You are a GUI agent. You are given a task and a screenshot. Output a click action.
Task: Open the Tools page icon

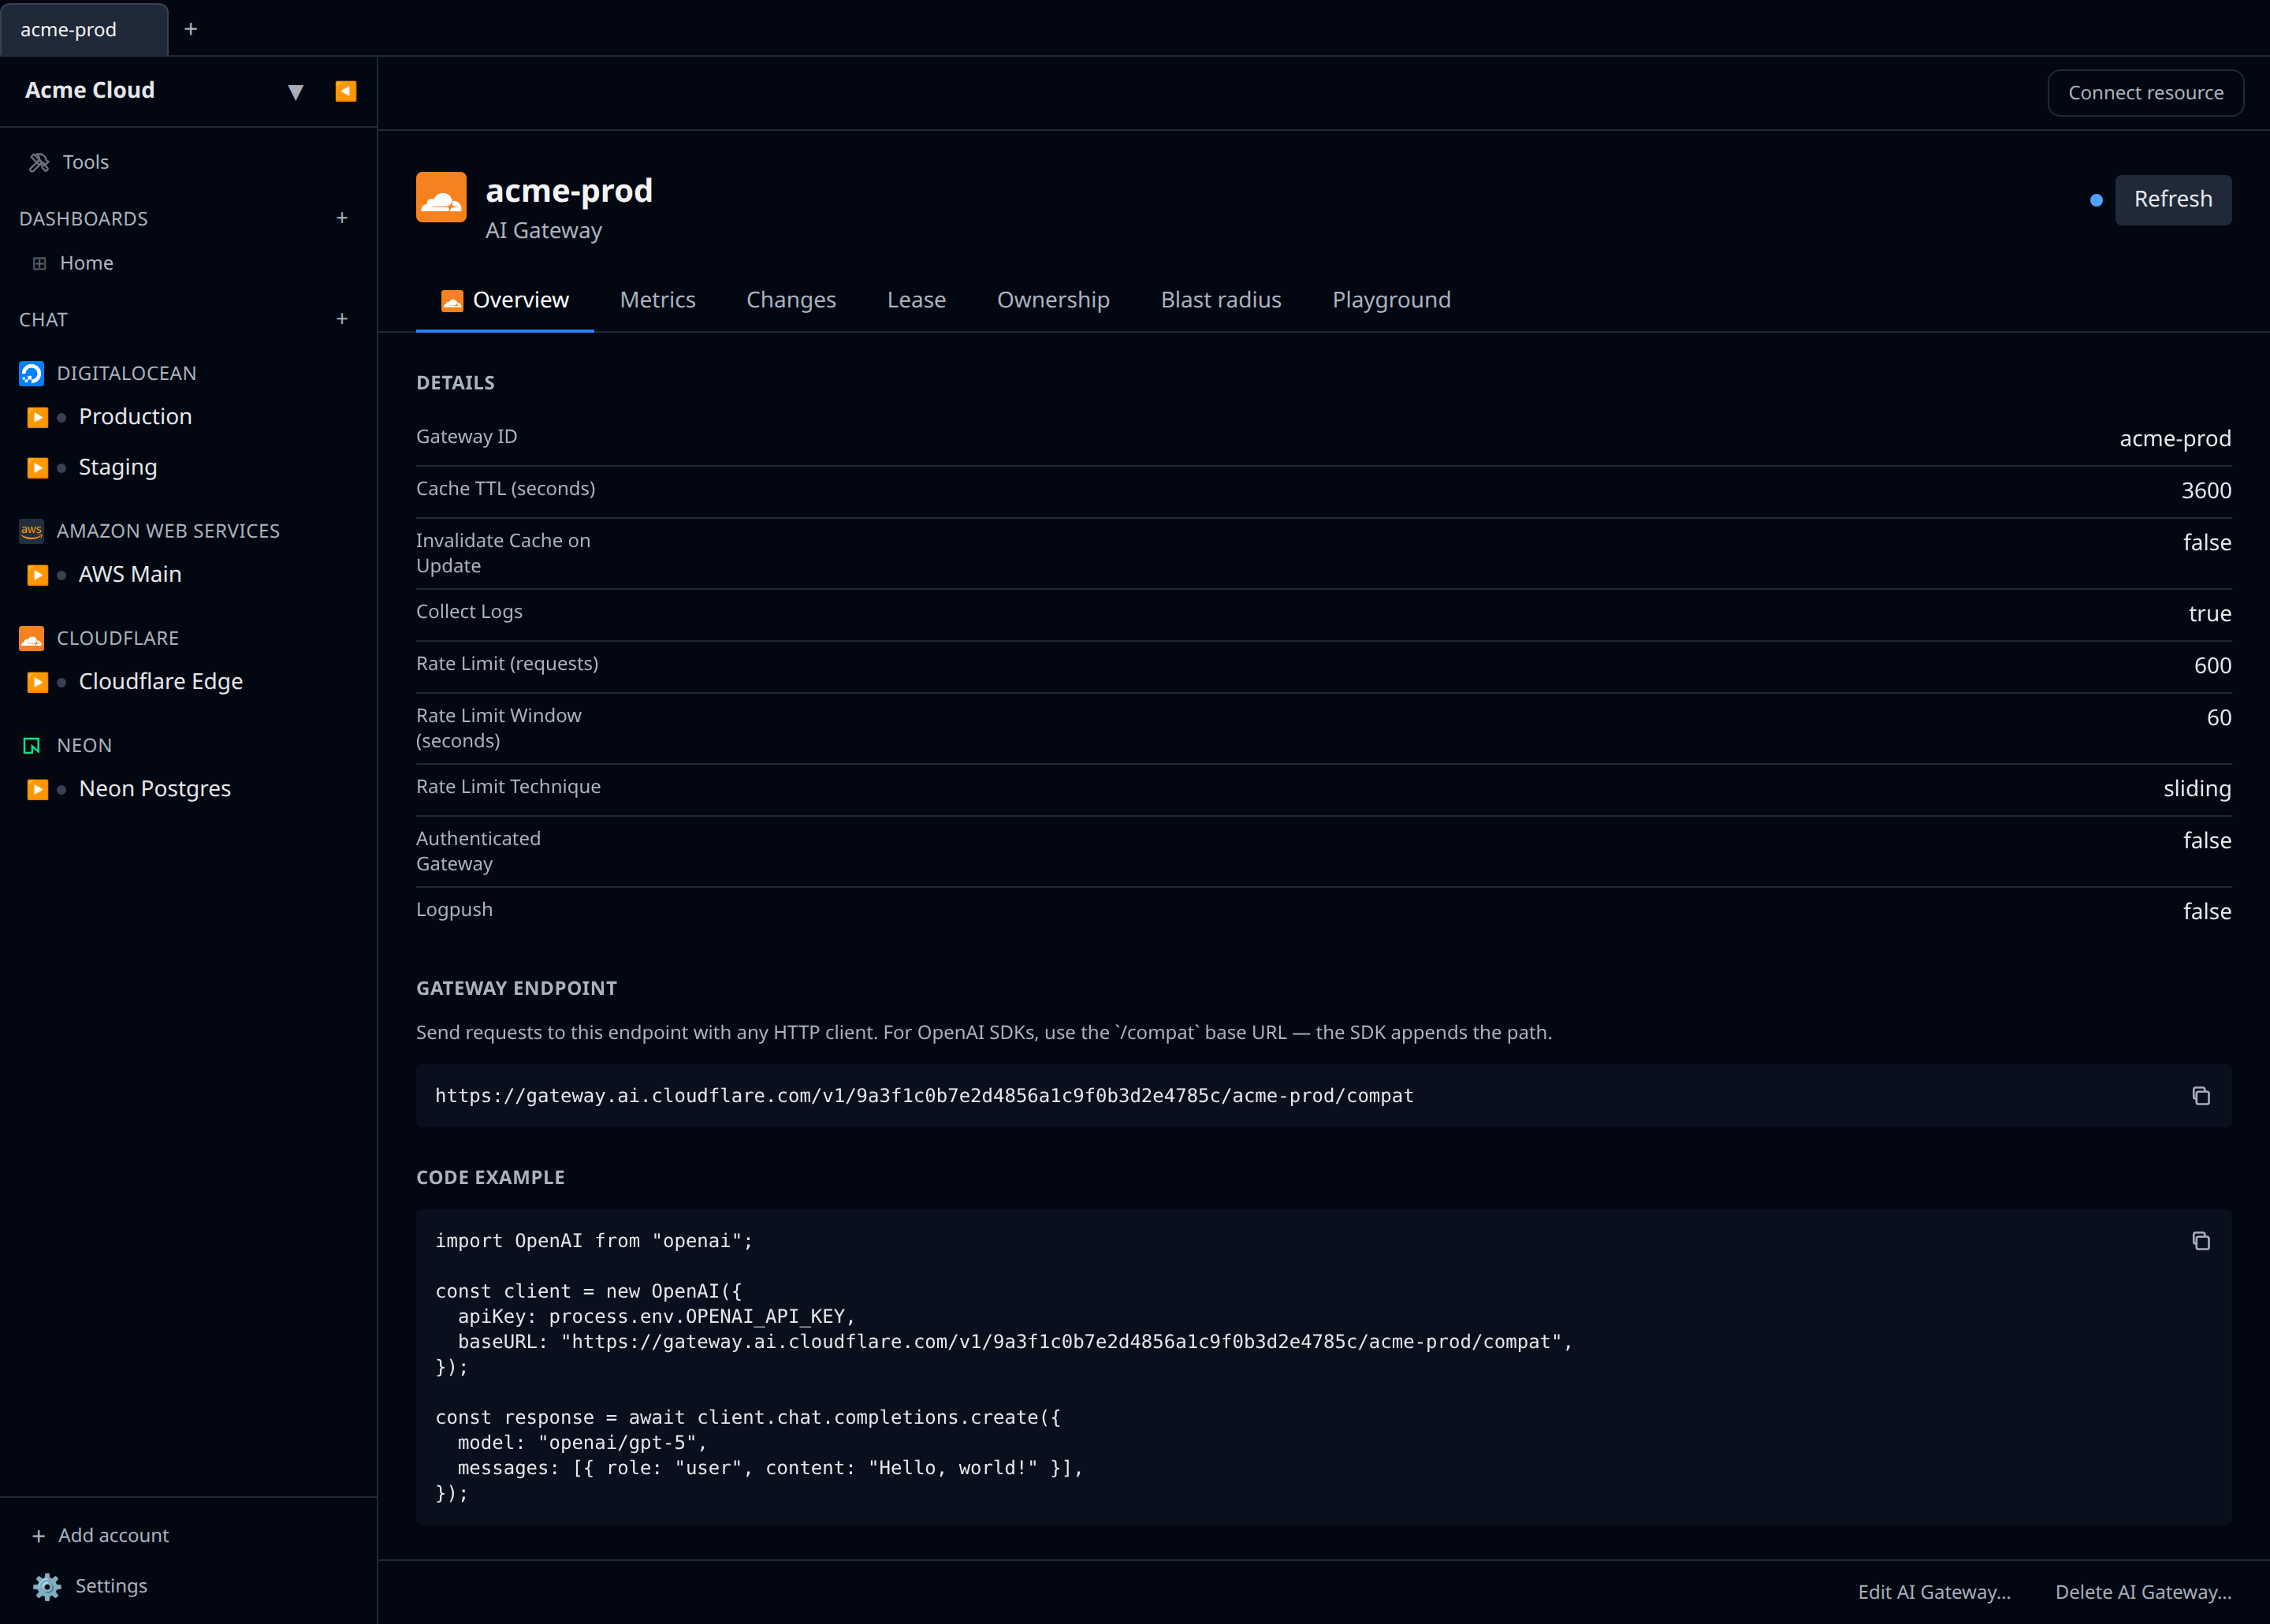click(x=39, y=162)
